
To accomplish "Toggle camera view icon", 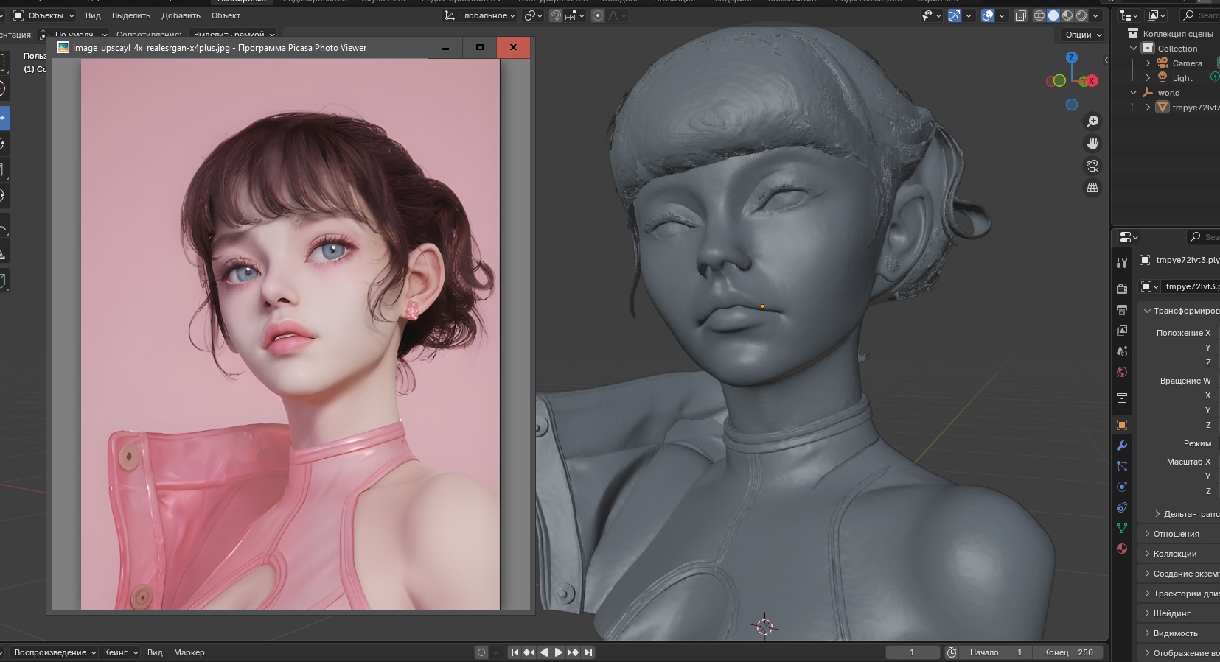I will click(x=1092, y=166).
